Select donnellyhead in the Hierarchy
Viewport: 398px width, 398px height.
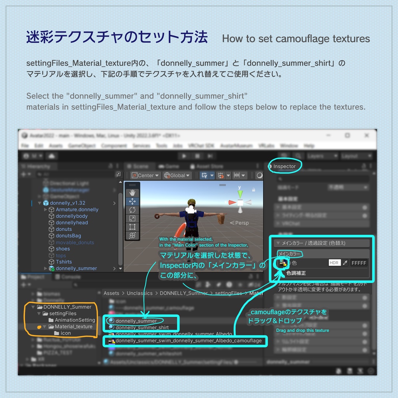click(72, 223)
